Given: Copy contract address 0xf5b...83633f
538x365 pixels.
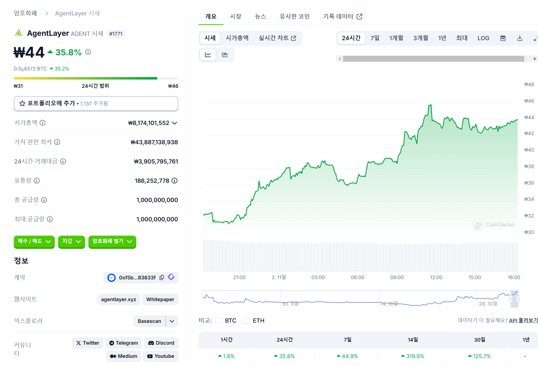Looking at the screenshot, I should (162, 277).
